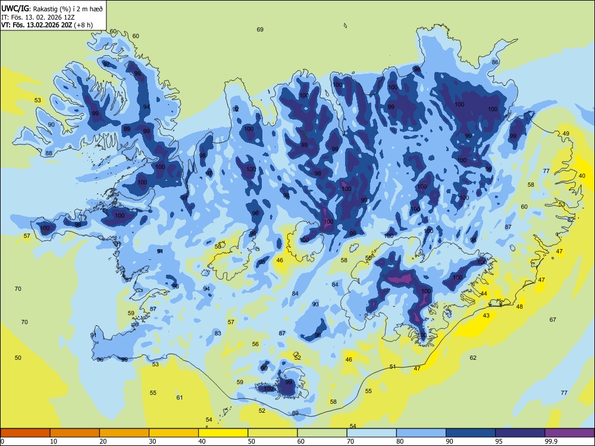Click map value '86' on northeast peninsula
The width and height of the screenshot is (595, 446).
coord(495,62)
